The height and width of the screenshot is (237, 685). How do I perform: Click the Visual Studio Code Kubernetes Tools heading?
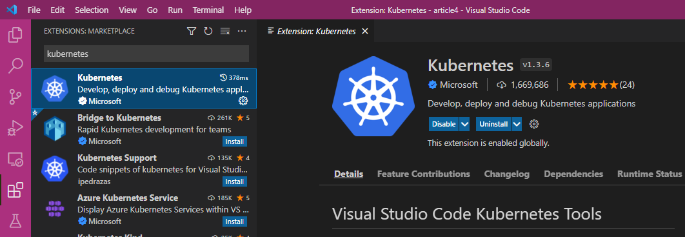pos(467,214)
